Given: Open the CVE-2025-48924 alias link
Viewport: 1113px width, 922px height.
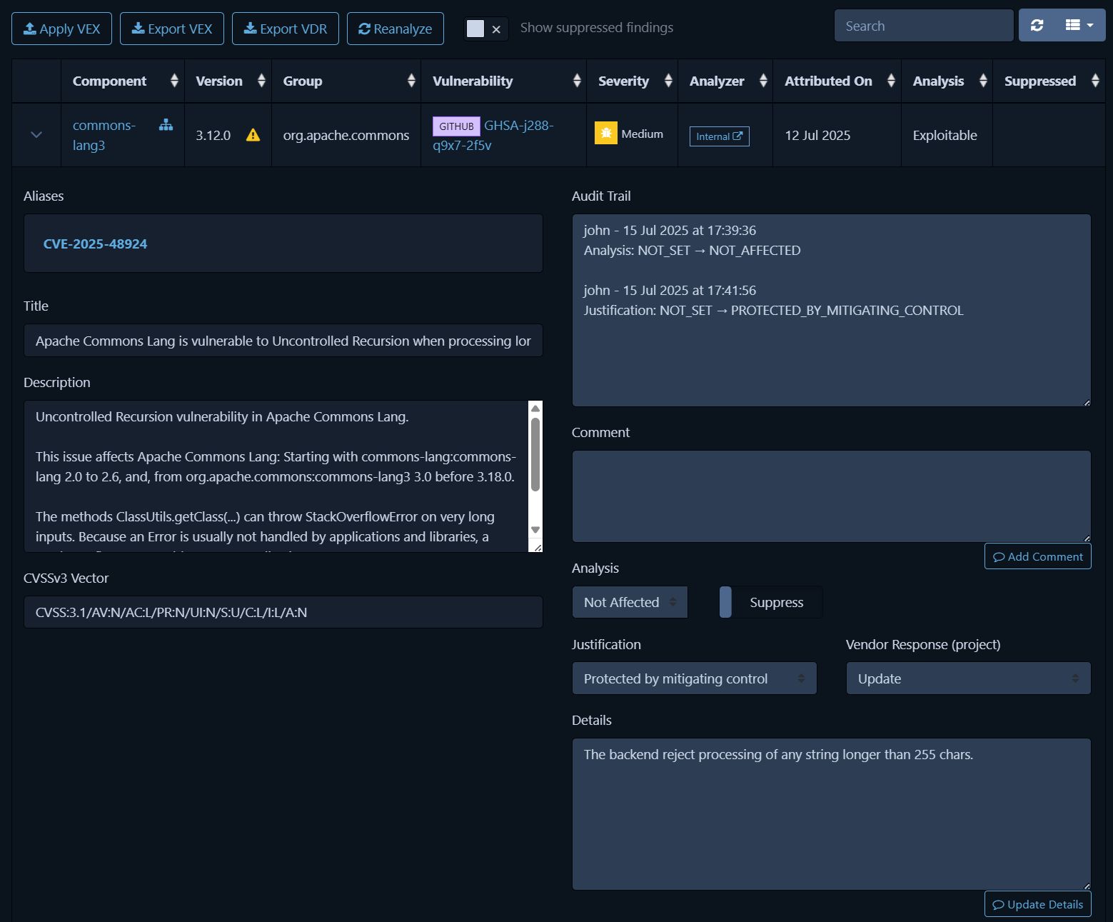Looking at the screenshot, I should pyautogui.click(x=95, y=244).
